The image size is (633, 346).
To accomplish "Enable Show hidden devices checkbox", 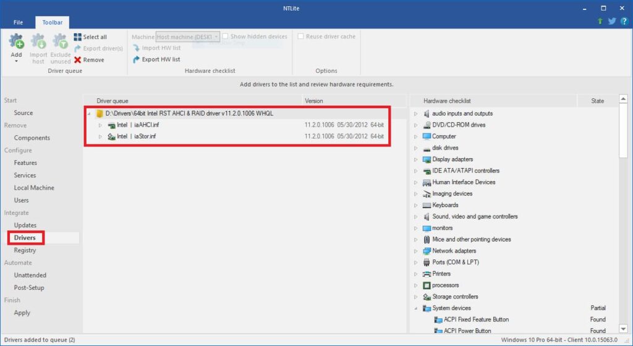I will 226,36.
